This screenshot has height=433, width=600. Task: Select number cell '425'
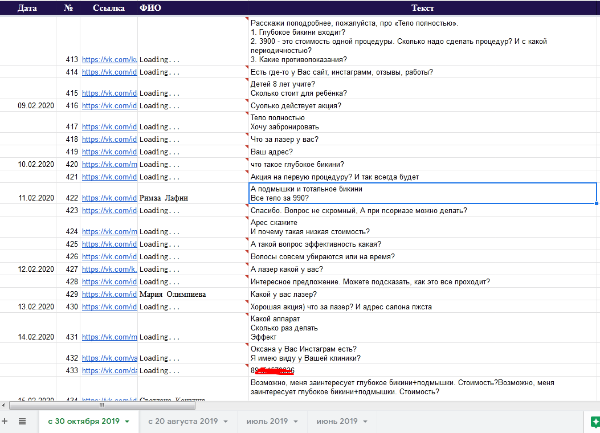[68, 244]
